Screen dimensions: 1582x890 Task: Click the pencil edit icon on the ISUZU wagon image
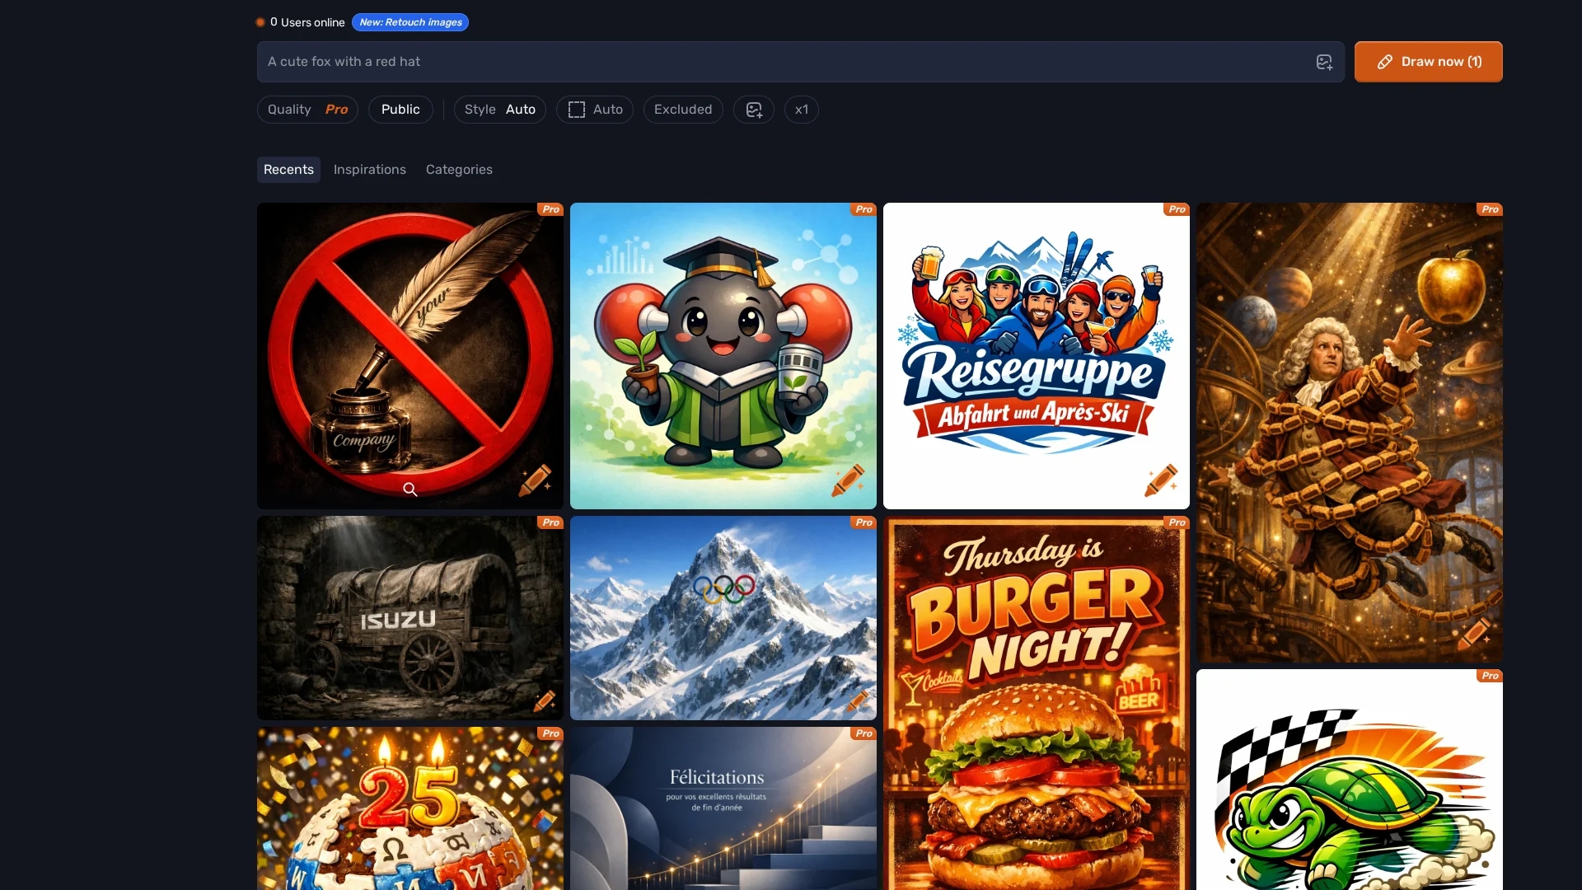pos(545,700)
